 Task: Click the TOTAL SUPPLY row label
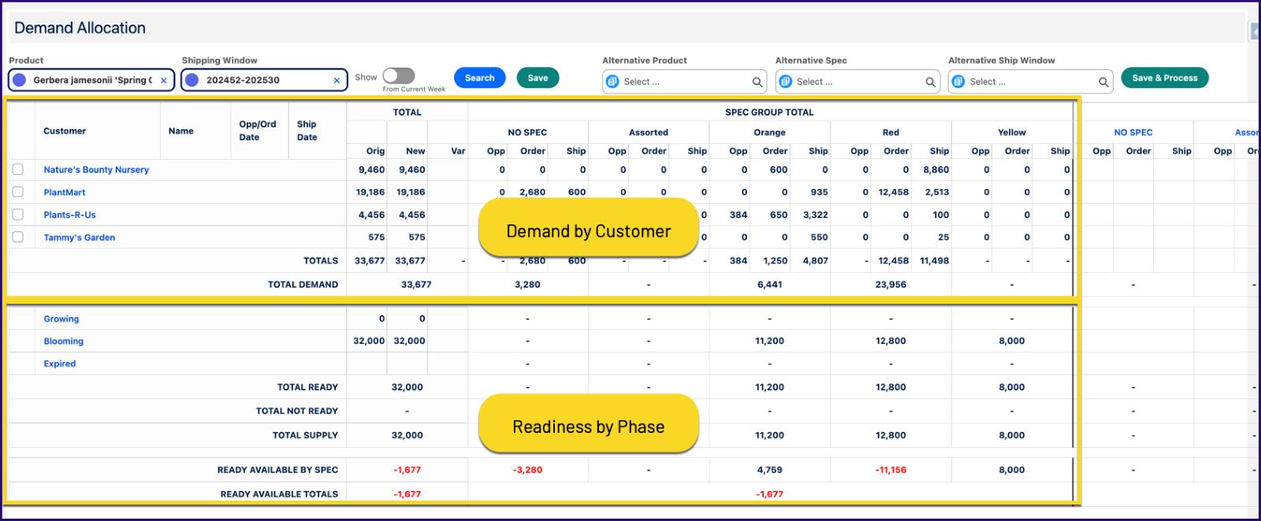coord(305,436)
